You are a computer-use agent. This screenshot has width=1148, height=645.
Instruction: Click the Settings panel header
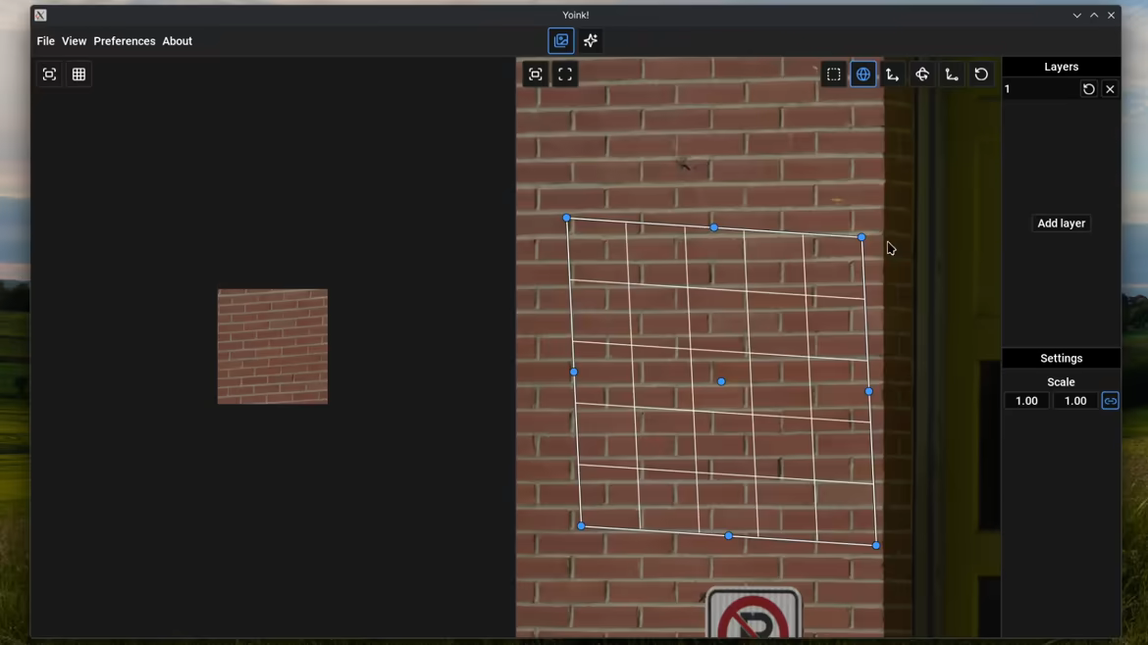(x=1061, y=359)
